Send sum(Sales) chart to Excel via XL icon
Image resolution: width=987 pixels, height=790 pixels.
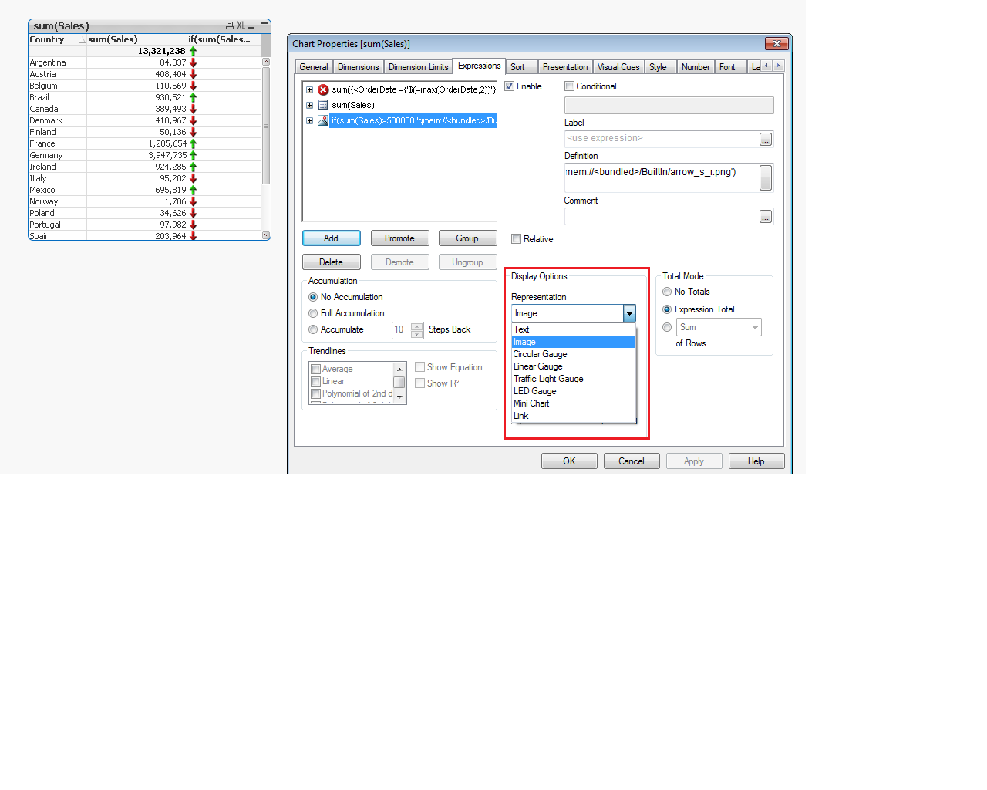coord(241,25)
